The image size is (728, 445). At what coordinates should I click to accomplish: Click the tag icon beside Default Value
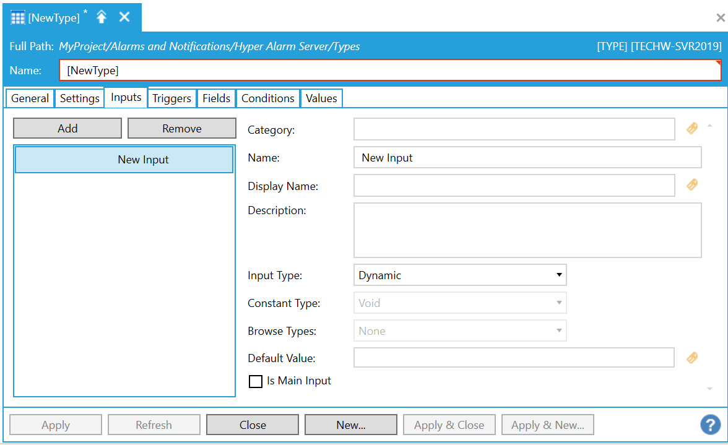pos(692,358)
